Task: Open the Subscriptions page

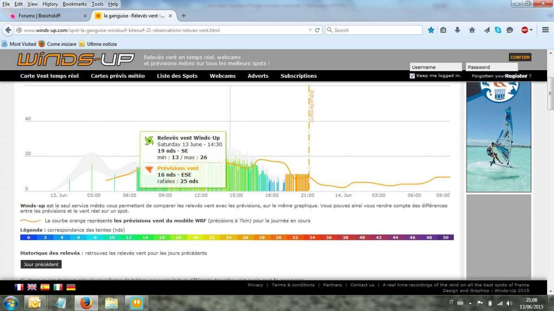Action: pos(299,76)
